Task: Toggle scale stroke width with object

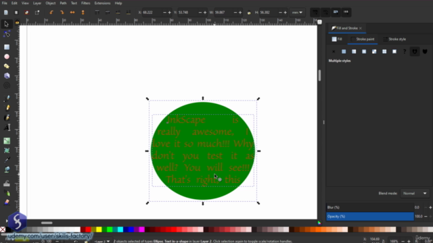Action: coord(315,12)
